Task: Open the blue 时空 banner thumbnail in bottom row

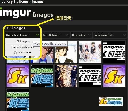Action: [x=18, y=100]
